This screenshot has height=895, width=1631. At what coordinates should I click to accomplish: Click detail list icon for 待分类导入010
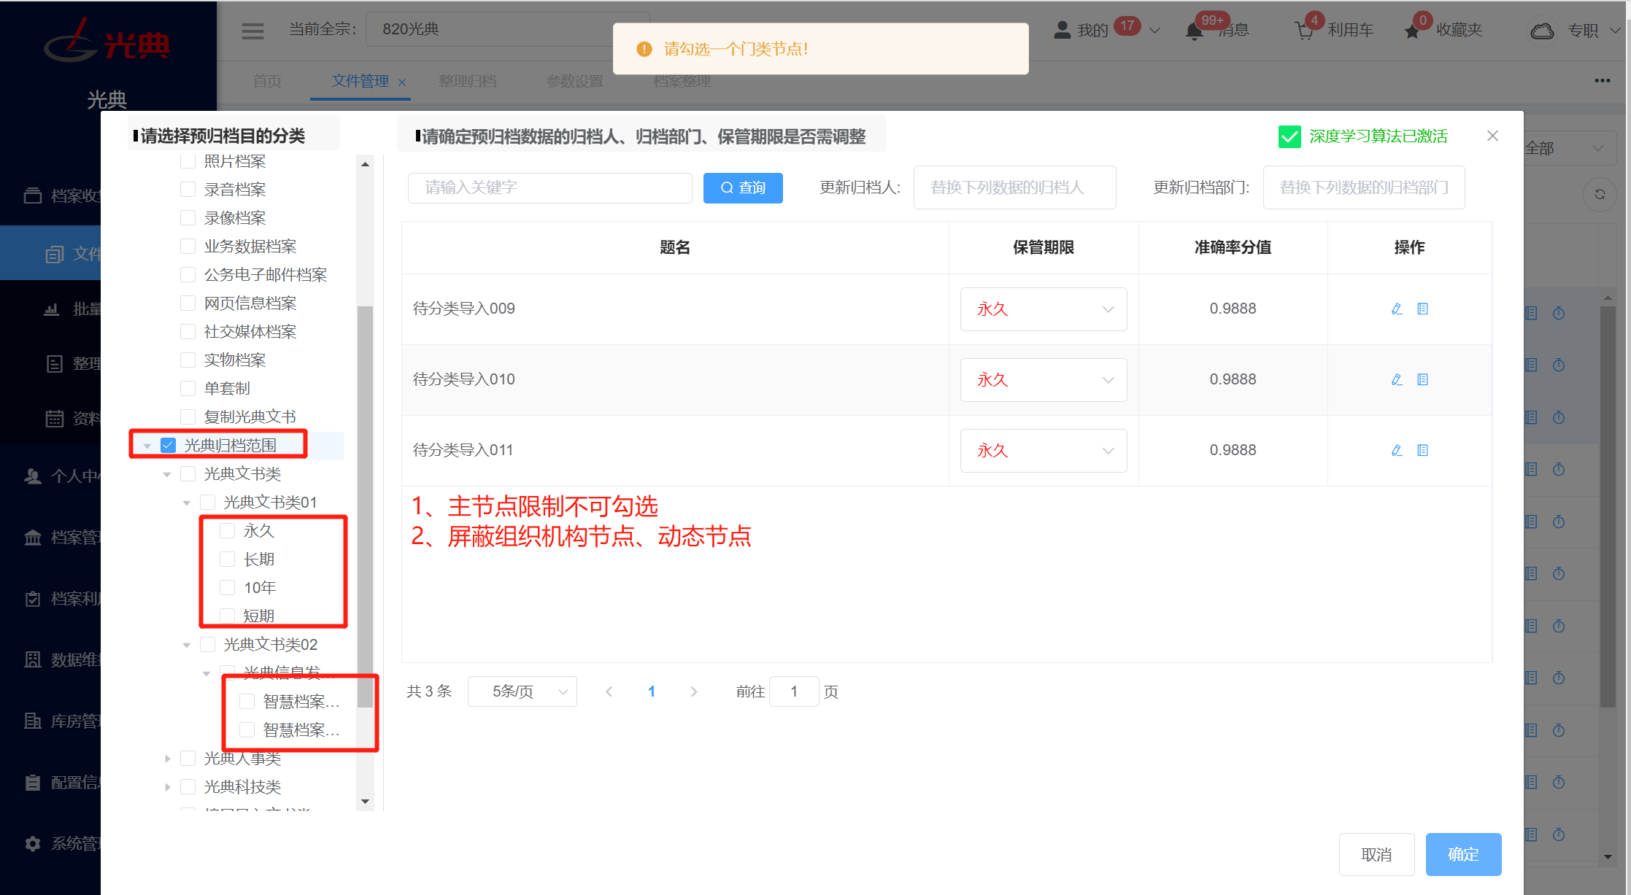coord(1422,379)
